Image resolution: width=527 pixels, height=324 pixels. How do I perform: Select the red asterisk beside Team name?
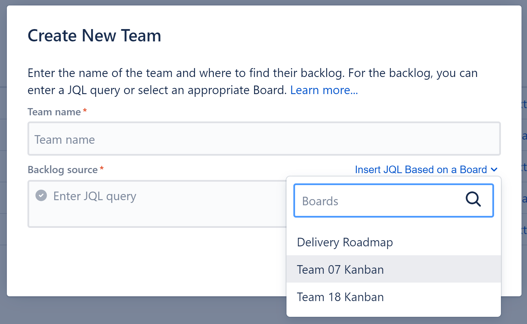pos(85,110)
